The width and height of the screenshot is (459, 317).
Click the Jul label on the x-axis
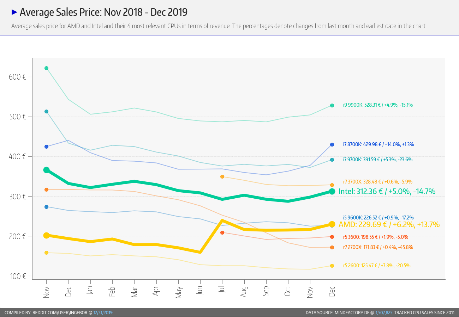tap(222, 292)
